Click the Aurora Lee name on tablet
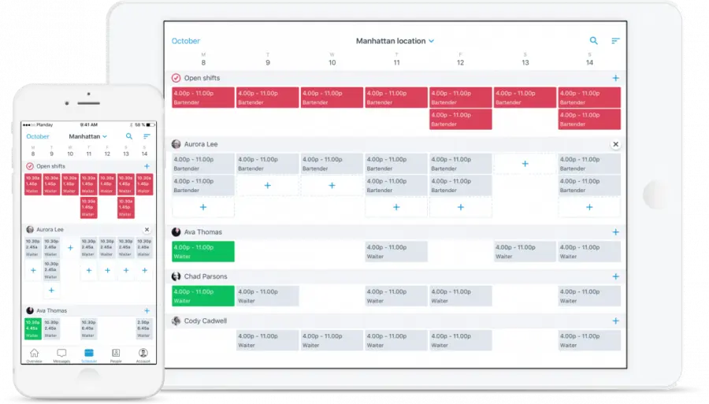Screen dimensions: 709x404 201,144
